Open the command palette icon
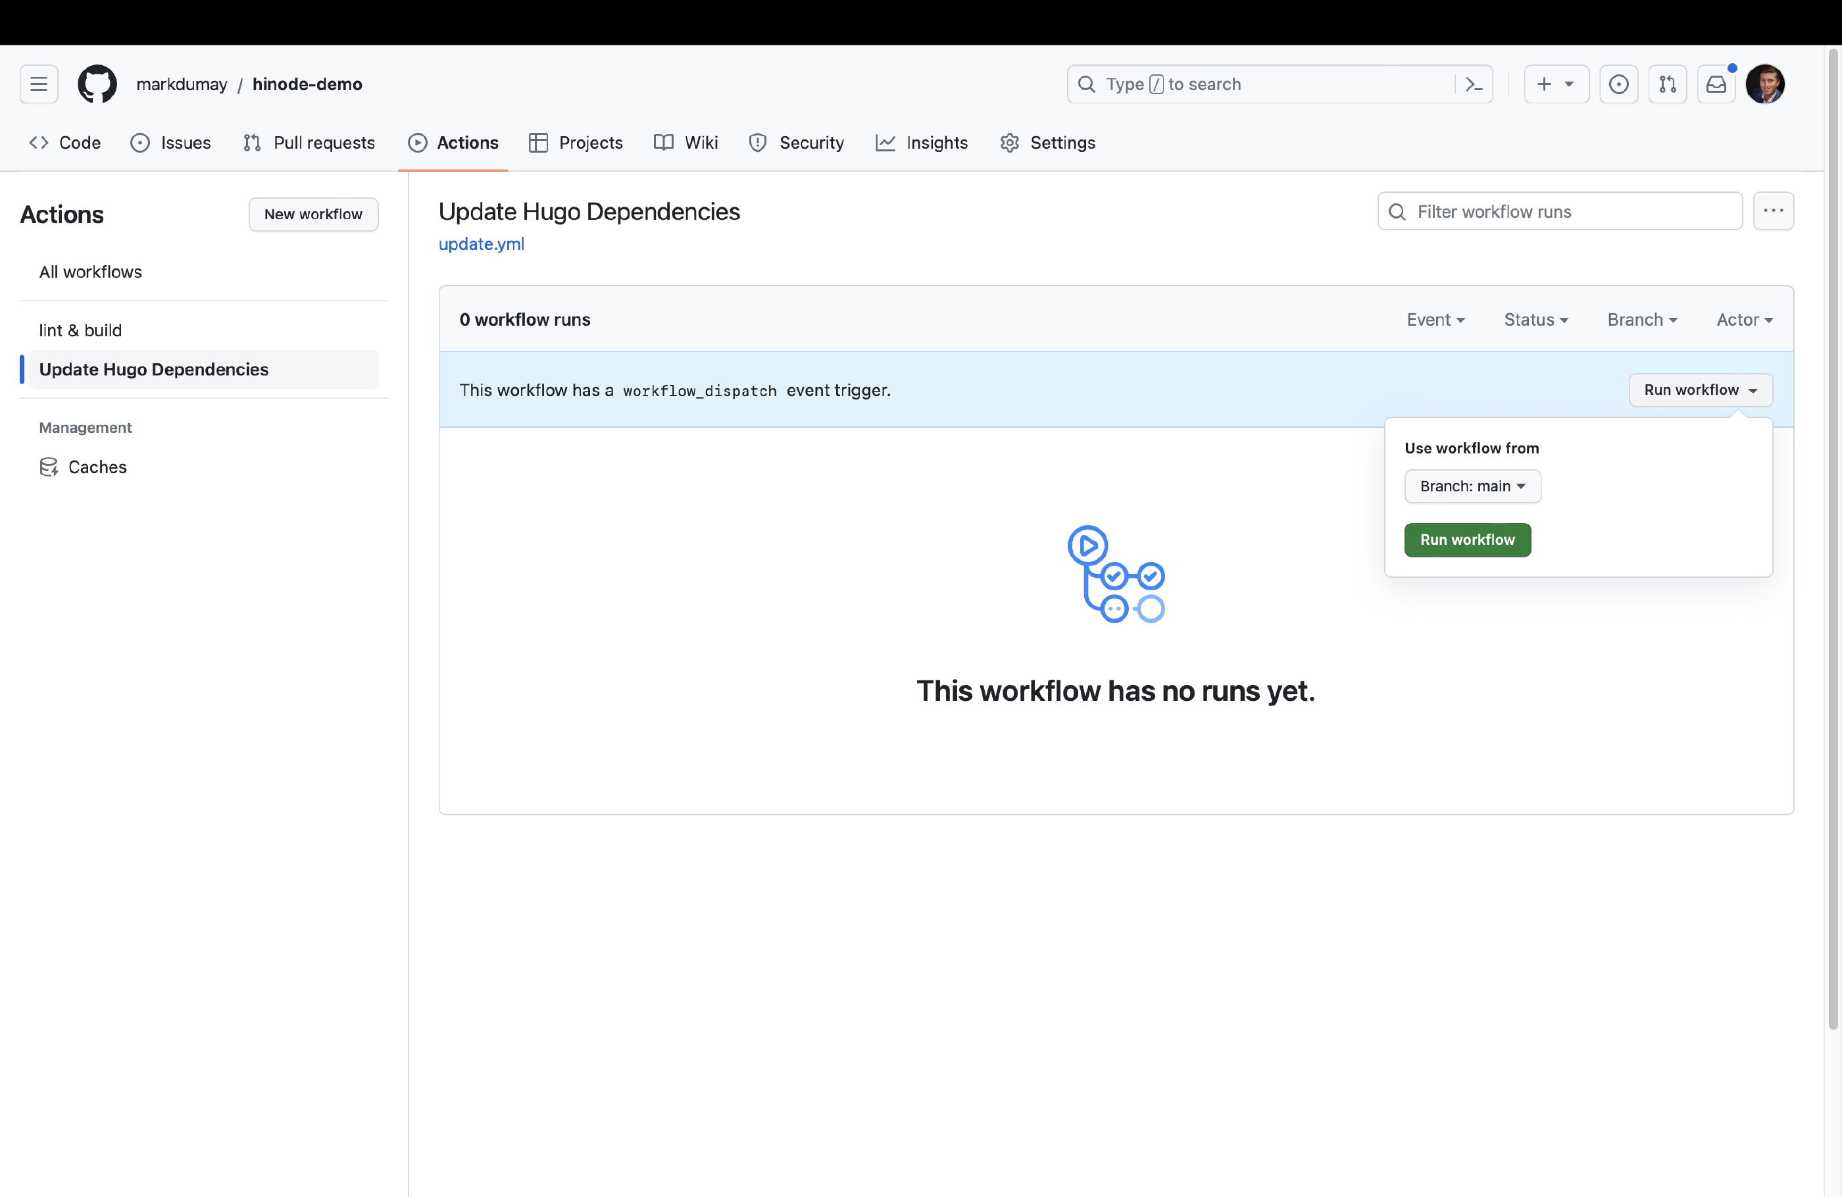Image resolution: width=1842 pixels, height=1197 pixels. (1474, 84)
